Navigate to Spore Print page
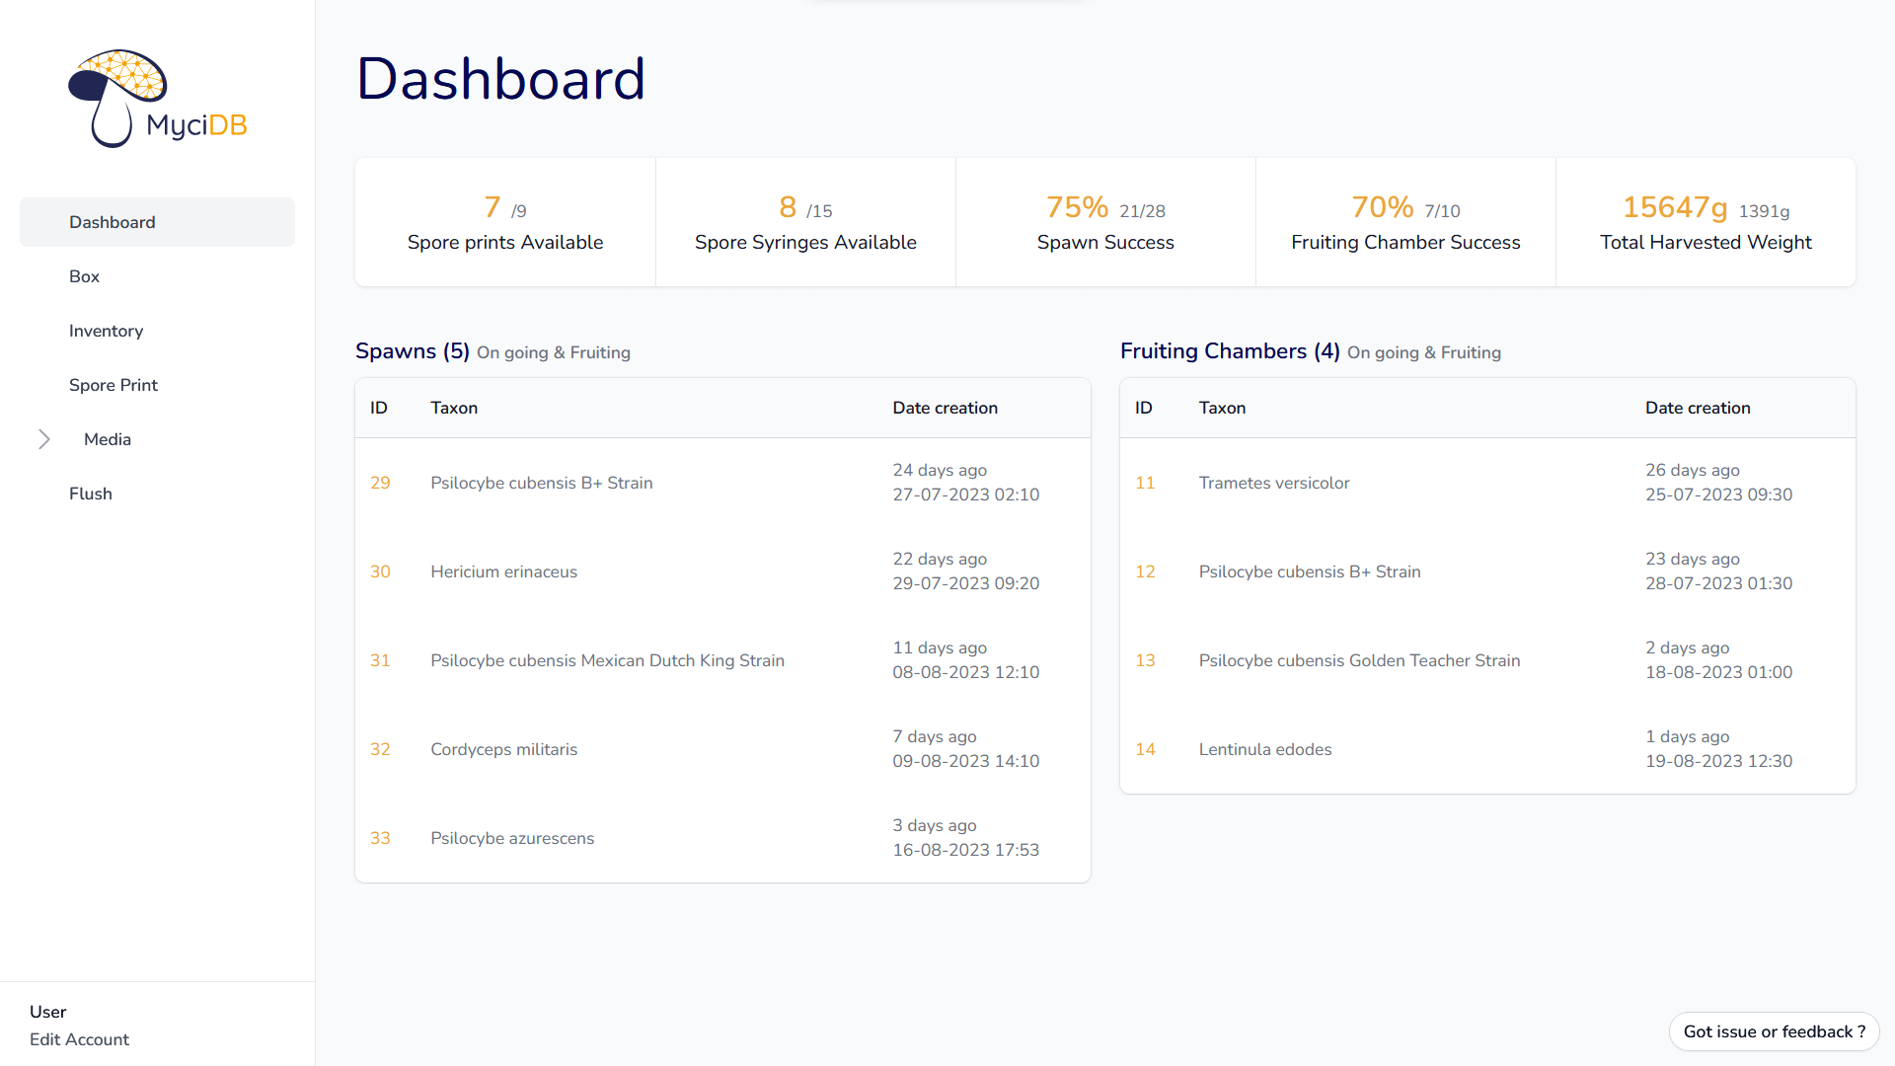 113,385
